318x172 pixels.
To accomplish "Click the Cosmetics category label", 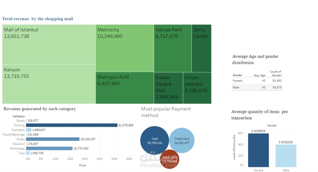I will click(x=18, y=130).
